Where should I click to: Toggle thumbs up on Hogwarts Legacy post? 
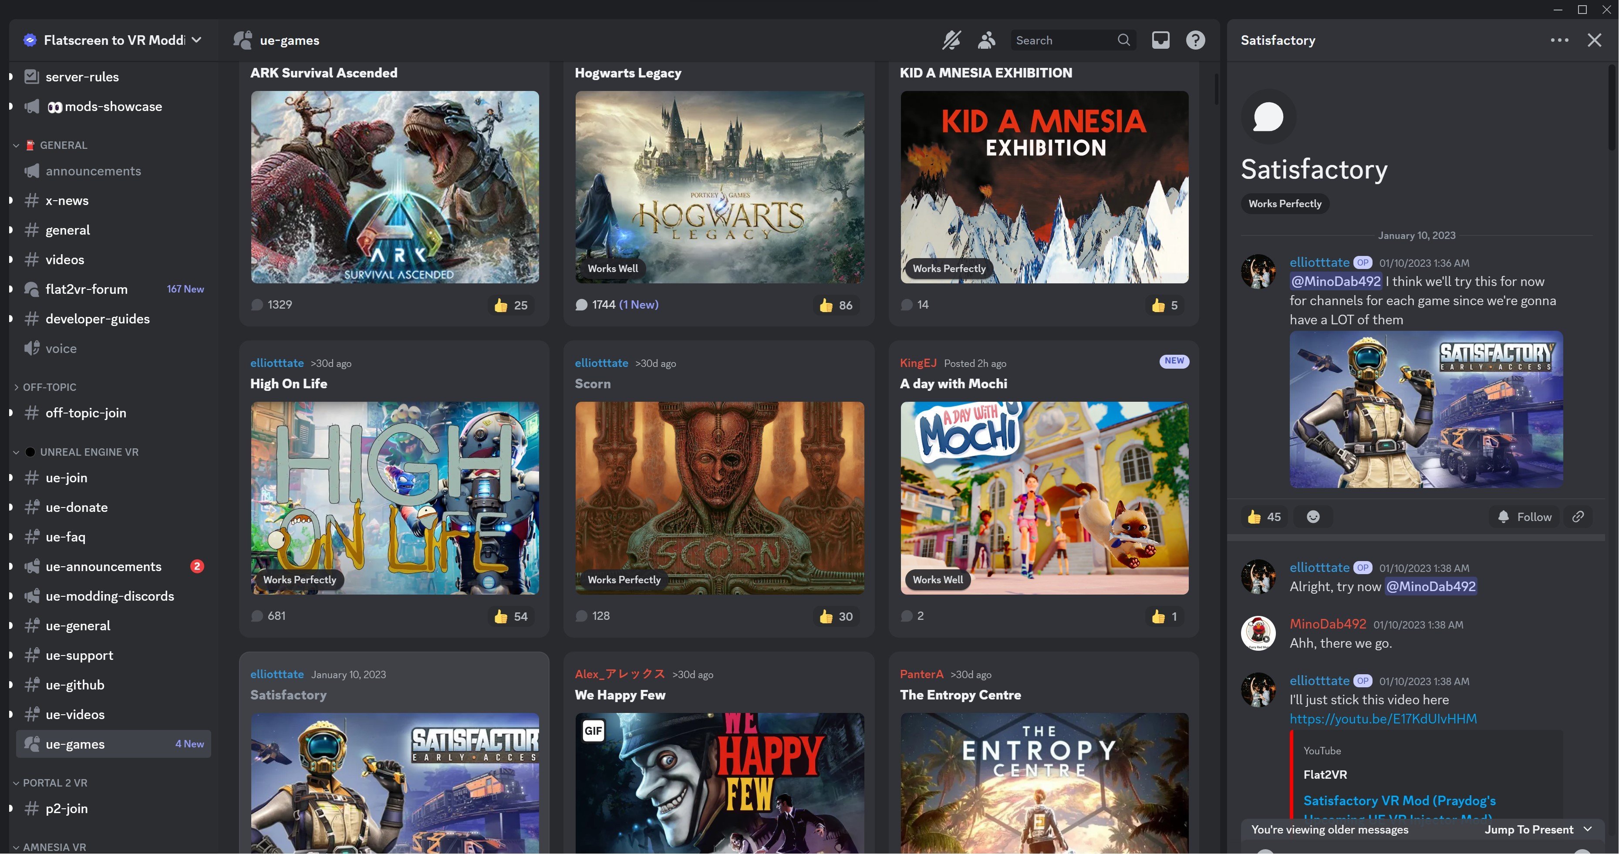(835, 306)
